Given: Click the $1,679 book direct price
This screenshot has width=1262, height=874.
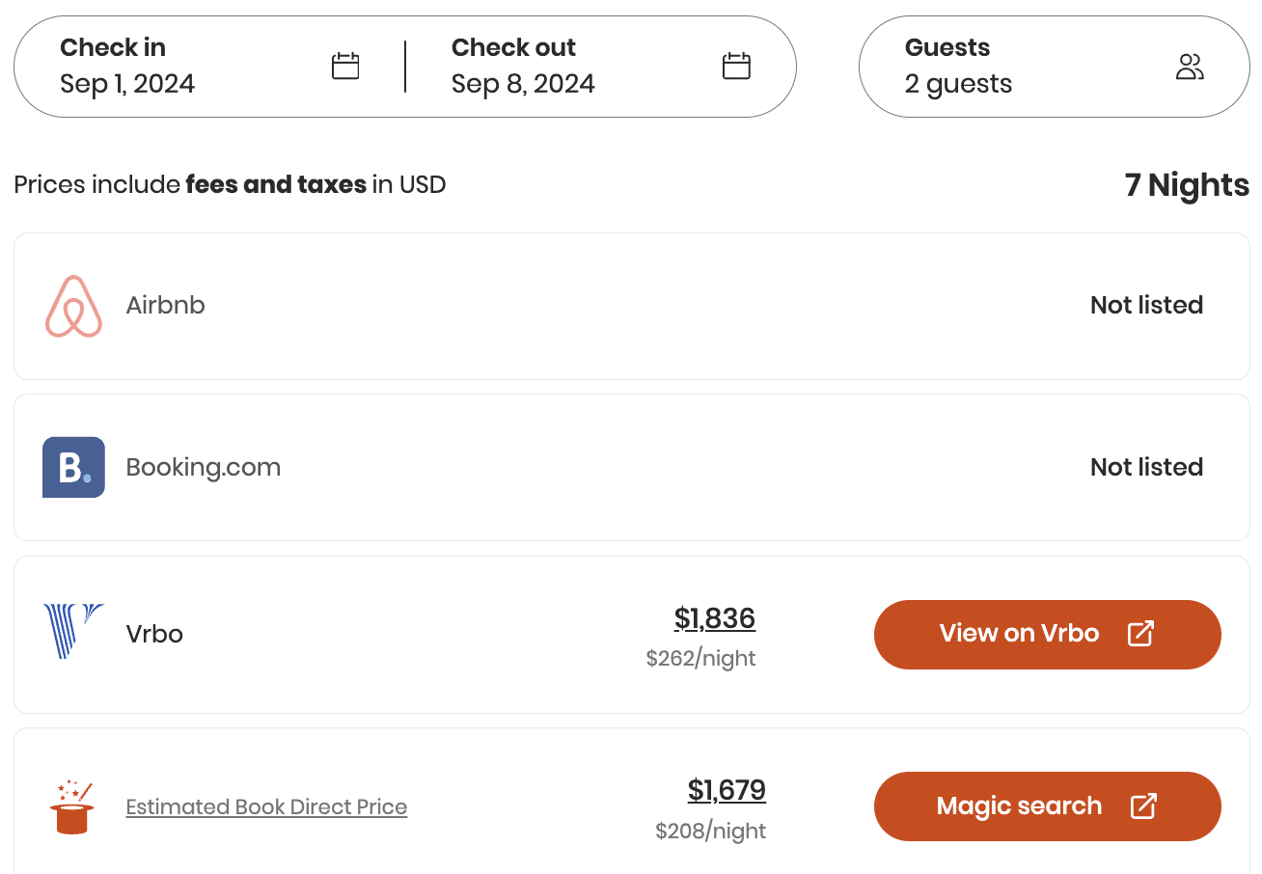Looking at the screenshot, I should (727, 791).
